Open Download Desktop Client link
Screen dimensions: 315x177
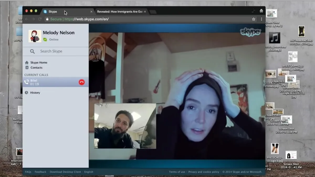pyautogui.click(x=65, y=172)
